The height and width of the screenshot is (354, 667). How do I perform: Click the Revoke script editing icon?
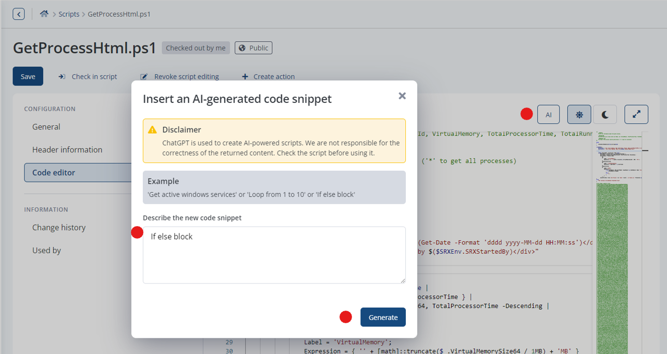click(144, 77)
